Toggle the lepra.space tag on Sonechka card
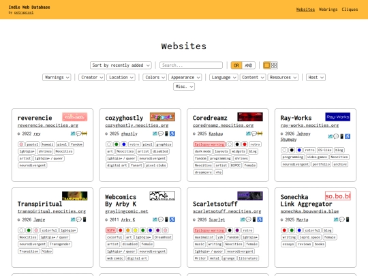Screen dimensions: 368x276 (310, 237)
